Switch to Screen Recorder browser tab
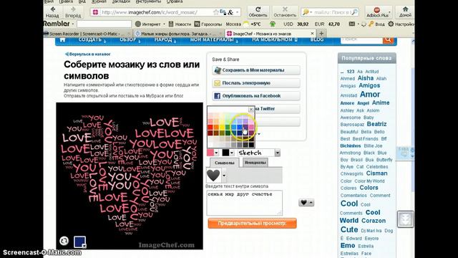458x258 pixels. pos(88,34)
